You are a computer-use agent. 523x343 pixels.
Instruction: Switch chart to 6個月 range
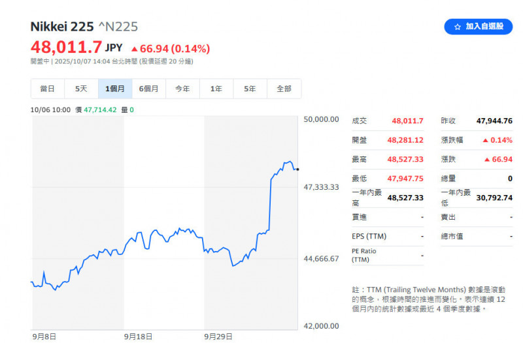pyautogui.click(x=149, y=89)
